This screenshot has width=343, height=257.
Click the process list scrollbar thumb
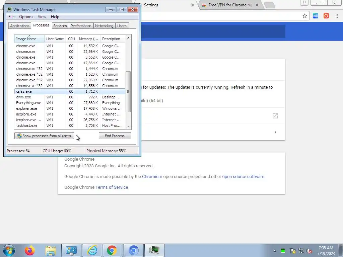128,92
